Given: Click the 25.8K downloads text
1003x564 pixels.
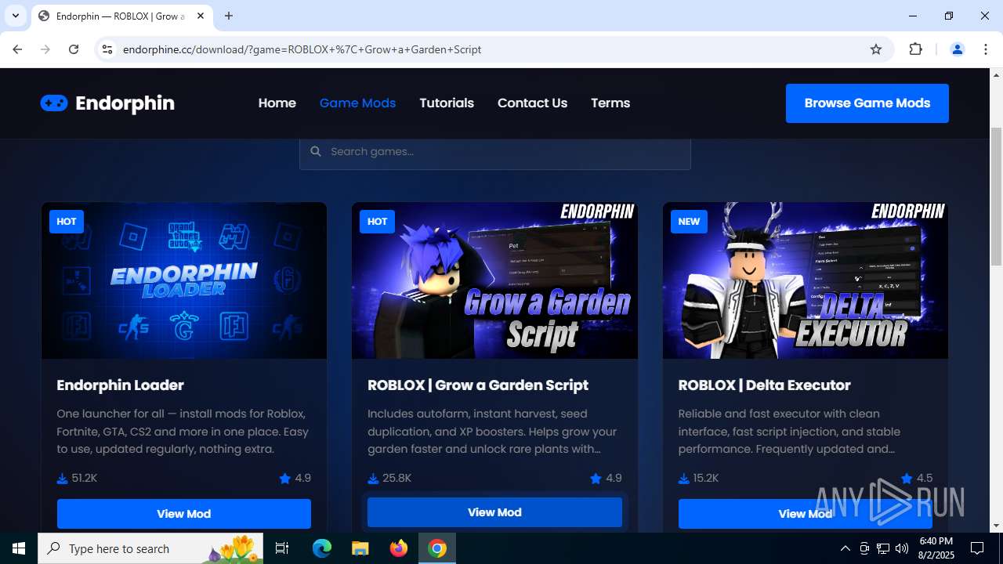Looking at the screenshot, I should (396, 478).
